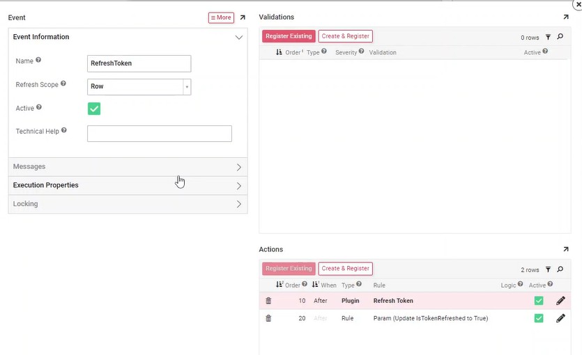Edit the Param Update IsTokenRefreshed rule

coord(560,318)
